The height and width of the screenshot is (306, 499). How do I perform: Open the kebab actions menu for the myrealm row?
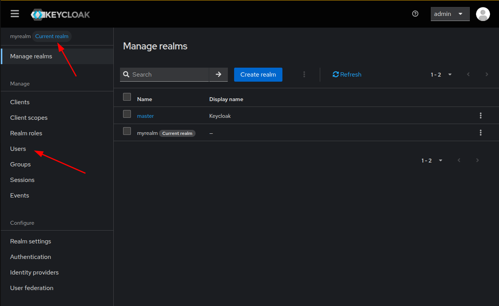pyautogui.click(x=481, y=133)
